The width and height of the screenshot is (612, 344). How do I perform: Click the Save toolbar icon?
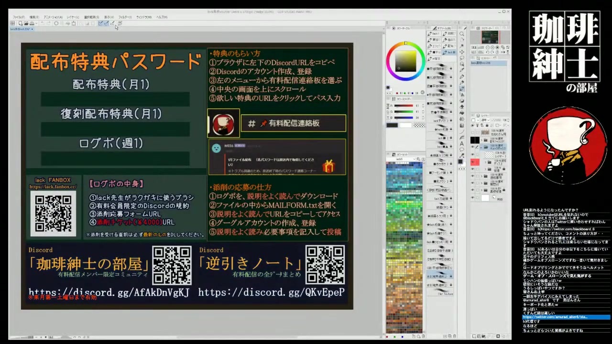[x=32, y=23]
